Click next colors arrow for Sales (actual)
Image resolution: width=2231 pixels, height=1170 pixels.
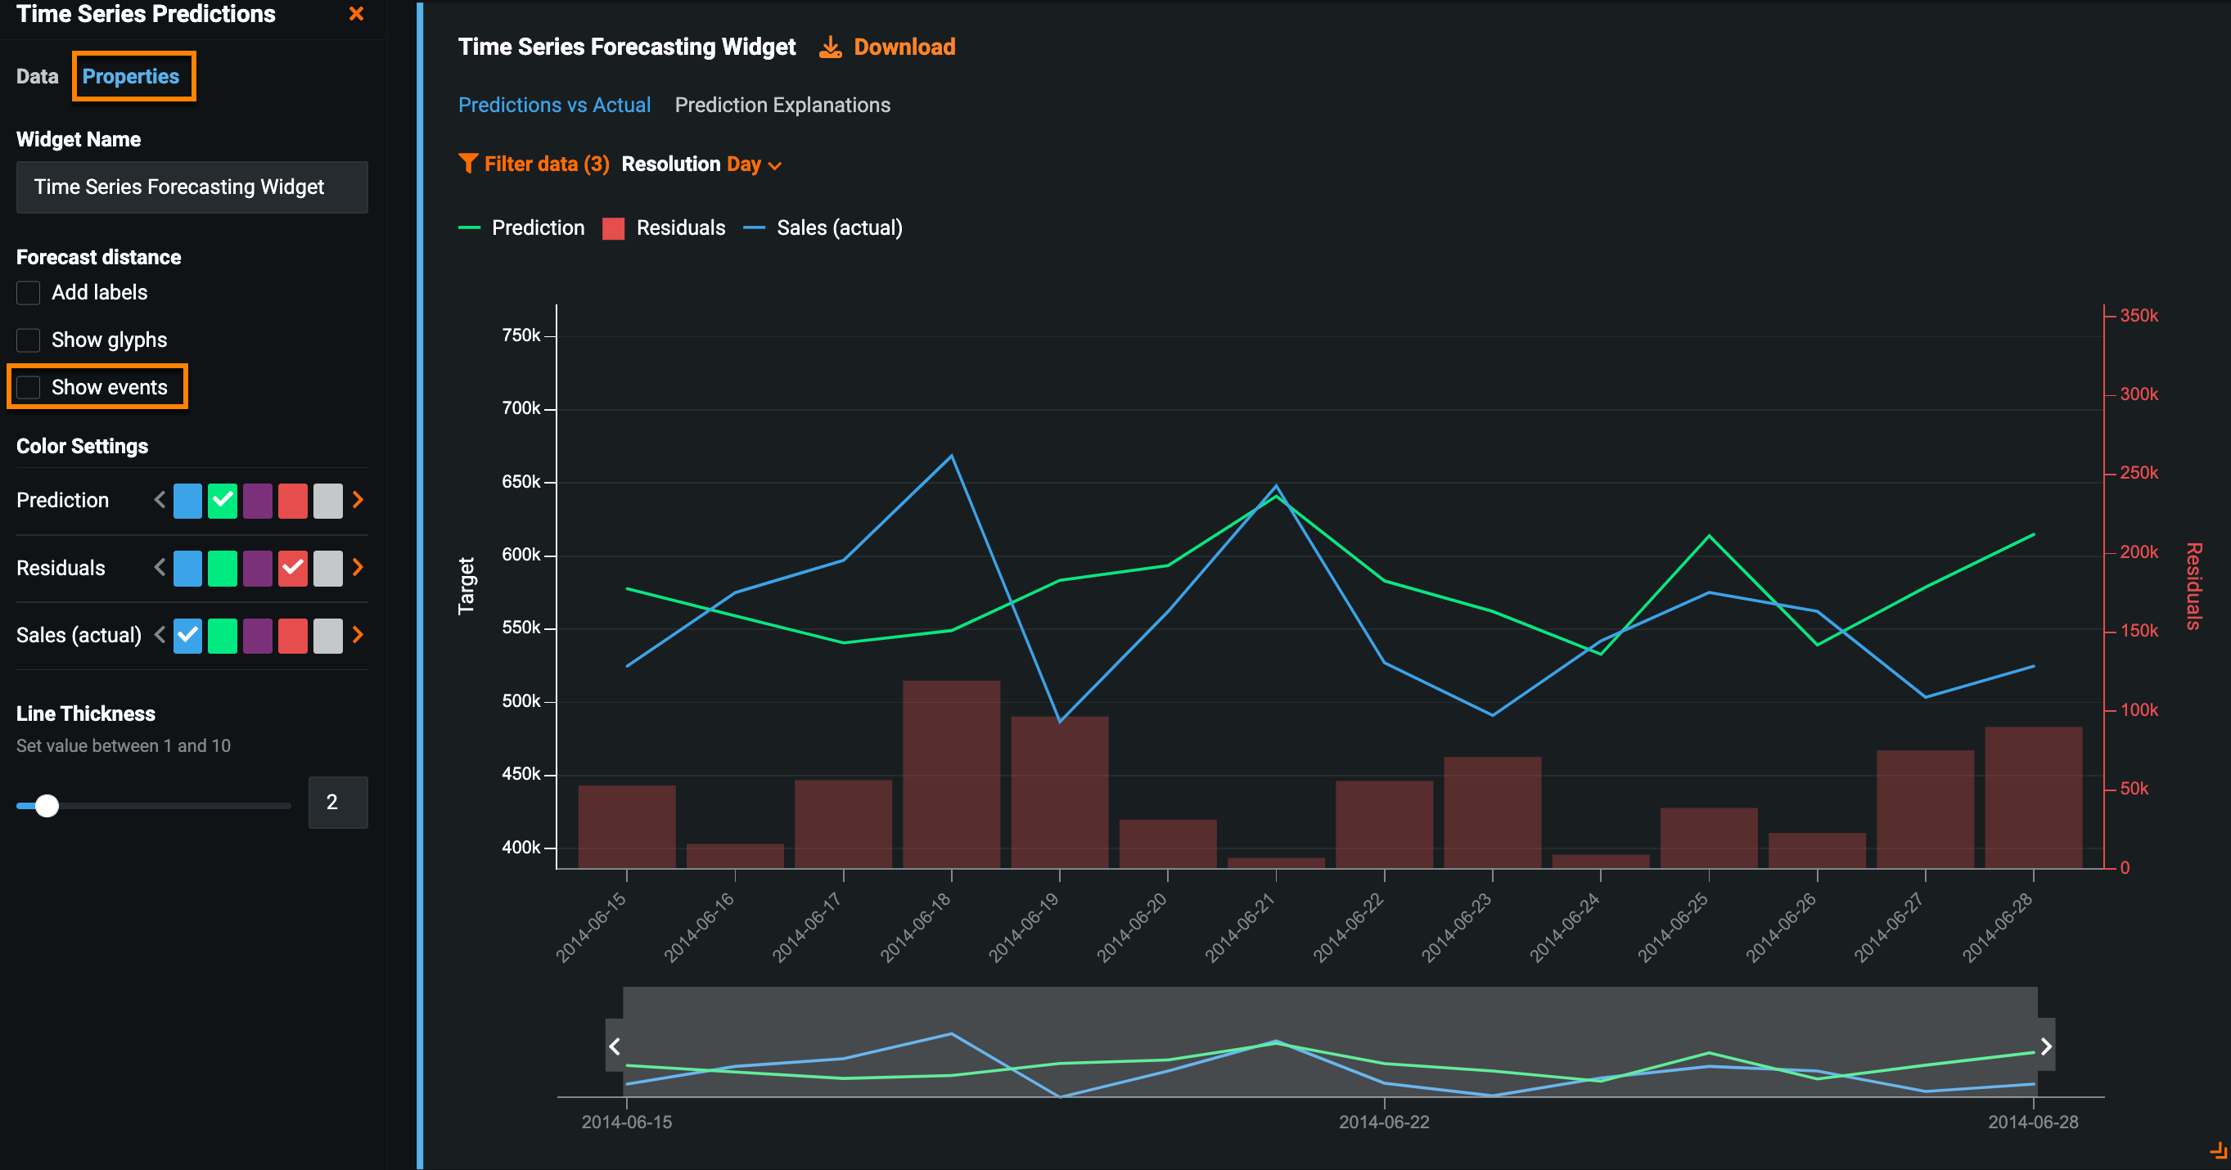(358, 635)
